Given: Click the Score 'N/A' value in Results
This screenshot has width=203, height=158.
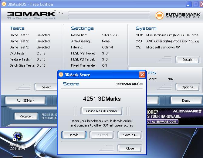Looking at the screenshot, I should coord(170,79).
